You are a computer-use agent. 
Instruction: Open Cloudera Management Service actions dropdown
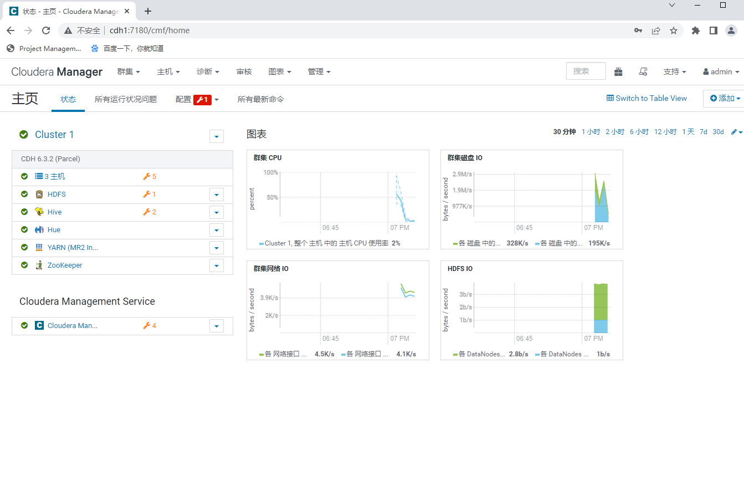pyautogui.click(x=217, y=326)
